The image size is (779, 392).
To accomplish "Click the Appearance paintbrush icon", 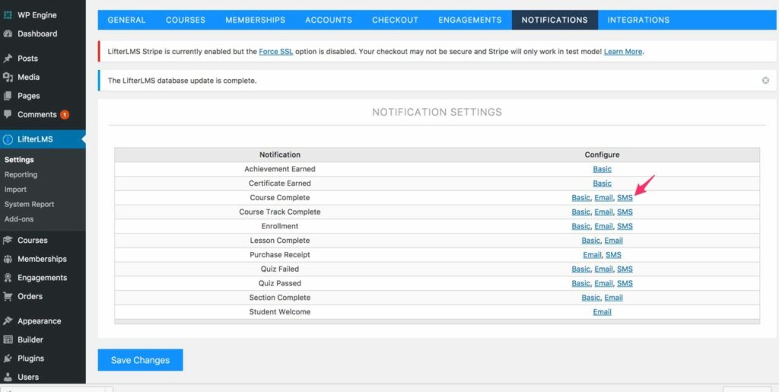I will [8, 321].
